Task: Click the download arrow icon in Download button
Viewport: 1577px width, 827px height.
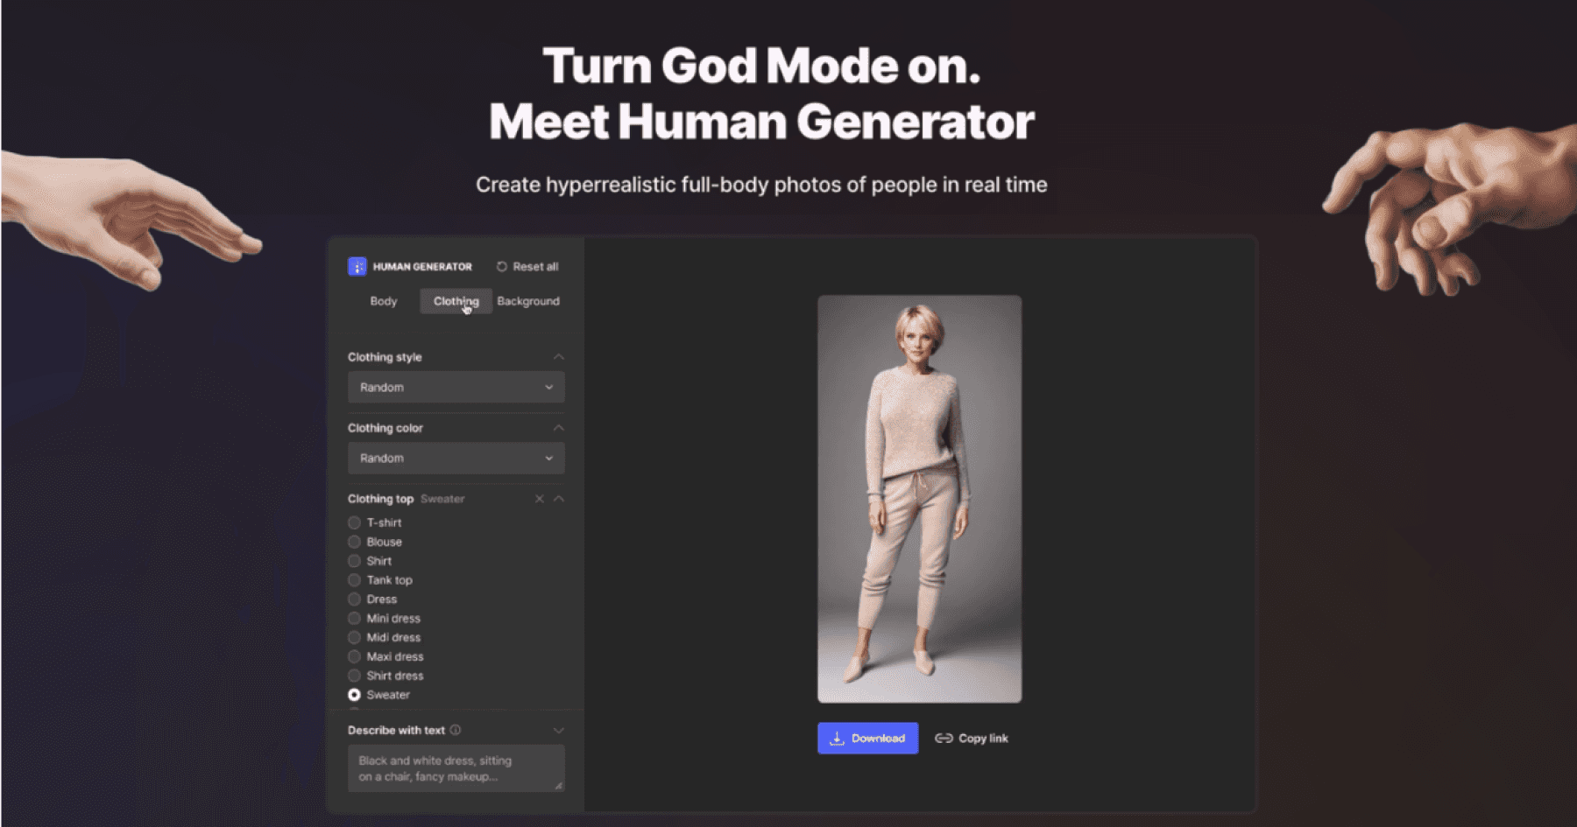Action: pyautogui.click(x=837, y=738)
